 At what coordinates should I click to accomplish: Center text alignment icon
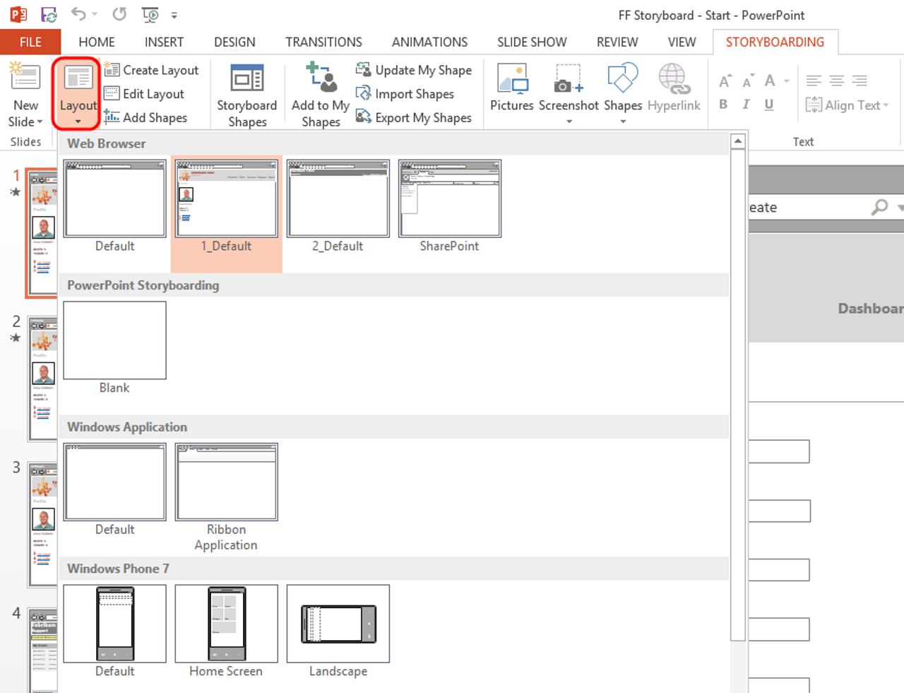(x=837, y=81)
